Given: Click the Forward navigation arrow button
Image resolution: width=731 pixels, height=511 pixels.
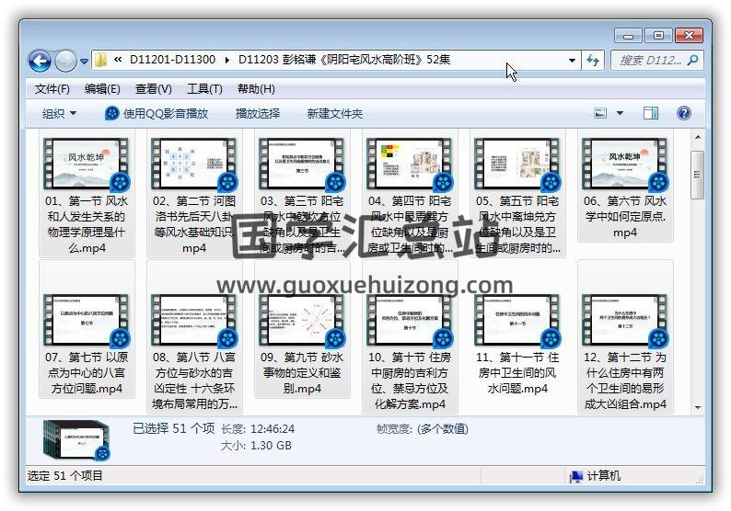Looking at the screenshot, I should 65,62.
